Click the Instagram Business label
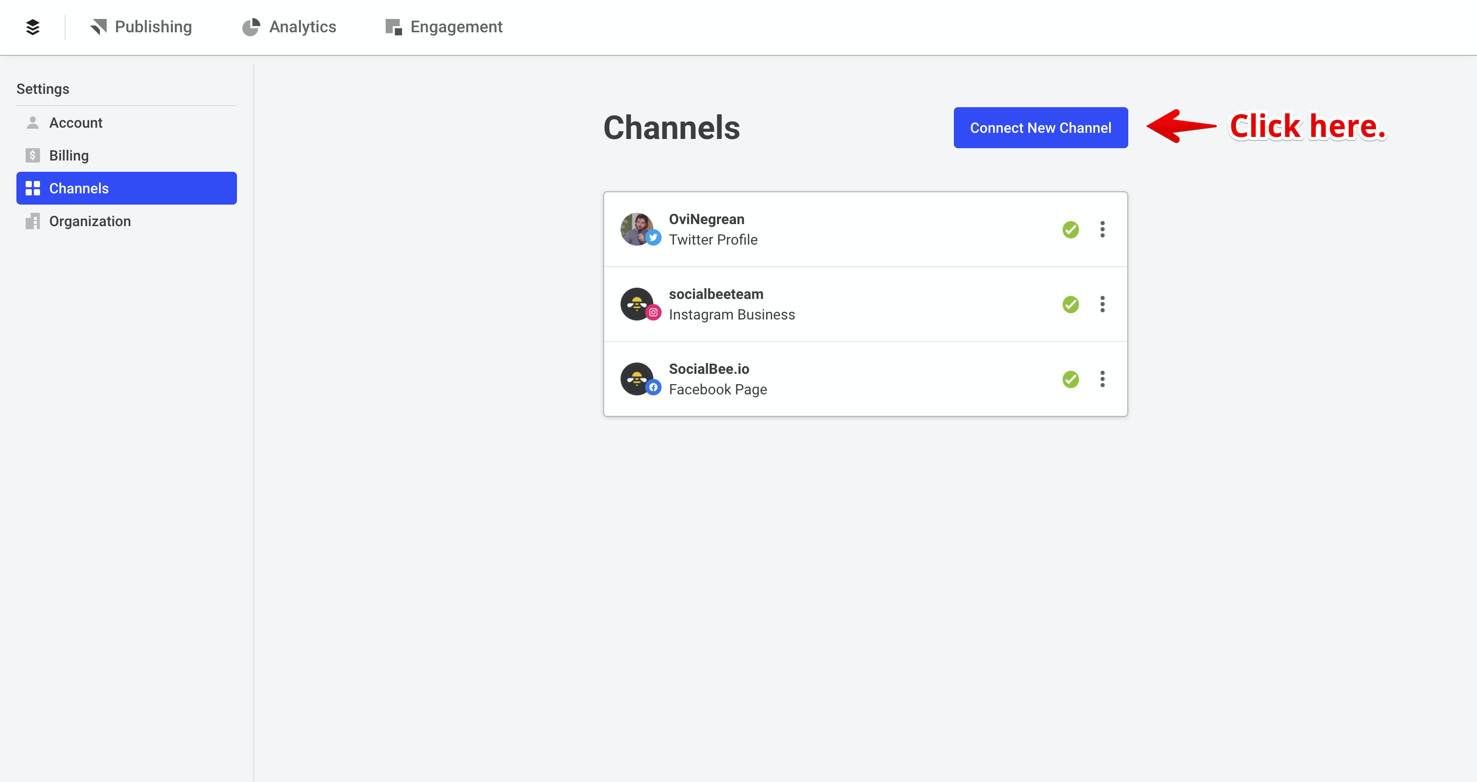Viewport: 1477px width, 782px height. [732, 315]
